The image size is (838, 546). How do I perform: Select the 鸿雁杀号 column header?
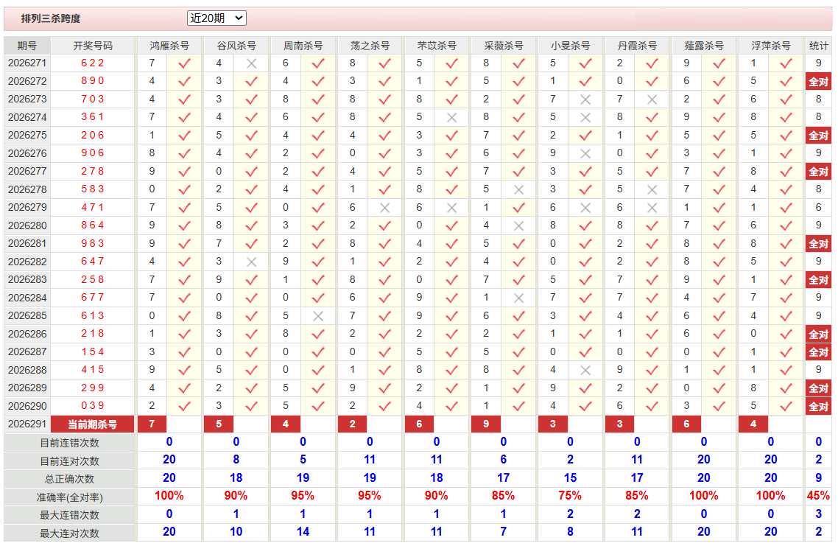169,46
